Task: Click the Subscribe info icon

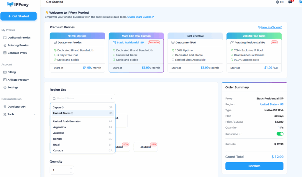Action: click(x=240, y=134)
